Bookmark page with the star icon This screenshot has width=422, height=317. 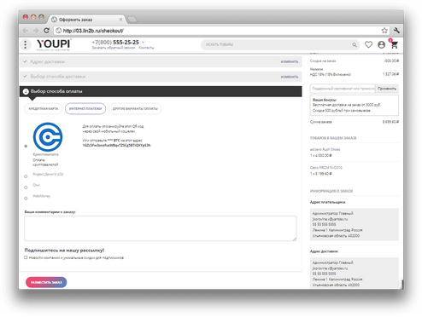384,31
